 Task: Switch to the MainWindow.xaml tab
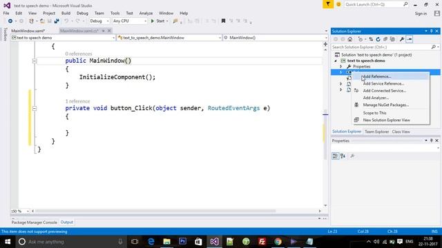pos(28,31)
